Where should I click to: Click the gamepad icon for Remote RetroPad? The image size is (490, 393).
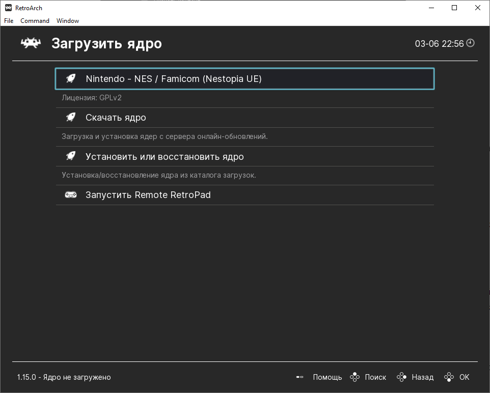(x=71, y=194)
